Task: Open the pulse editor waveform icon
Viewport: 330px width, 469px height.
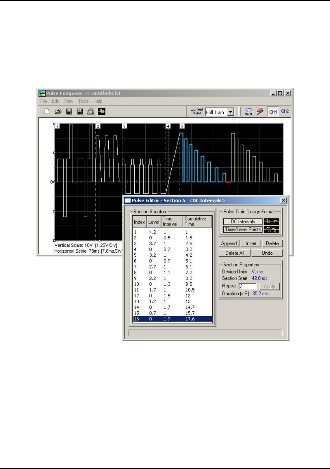Action: pyautogui.click(x=102, y=112)
